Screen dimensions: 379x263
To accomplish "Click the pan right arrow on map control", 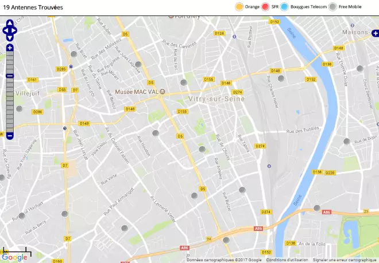I will click(x=14, y=30).
